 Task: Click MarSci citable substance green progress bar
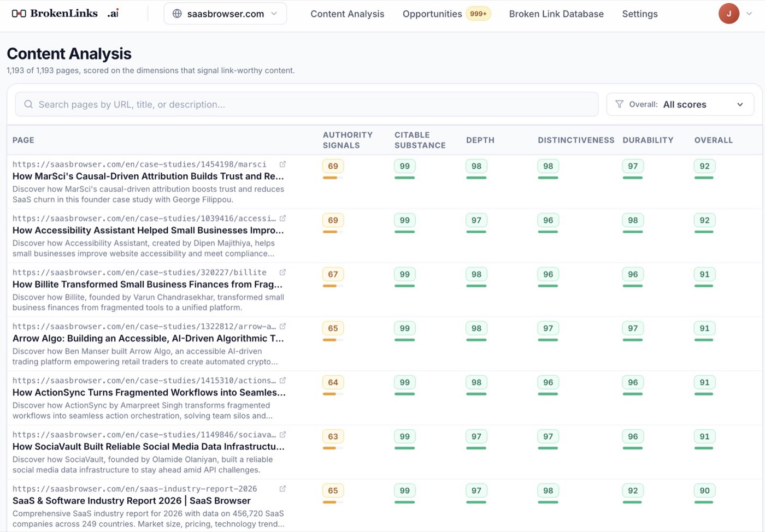pos(404,178)
